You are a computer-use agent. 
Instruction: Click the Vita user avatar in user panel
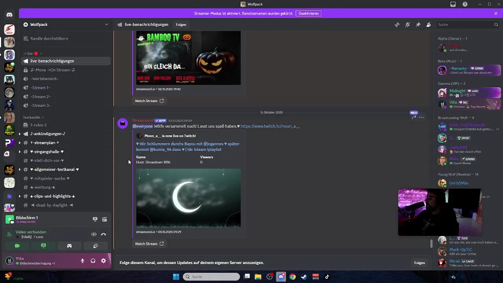click(9, 261)
